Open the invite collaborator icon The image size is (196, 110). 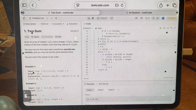158,18
